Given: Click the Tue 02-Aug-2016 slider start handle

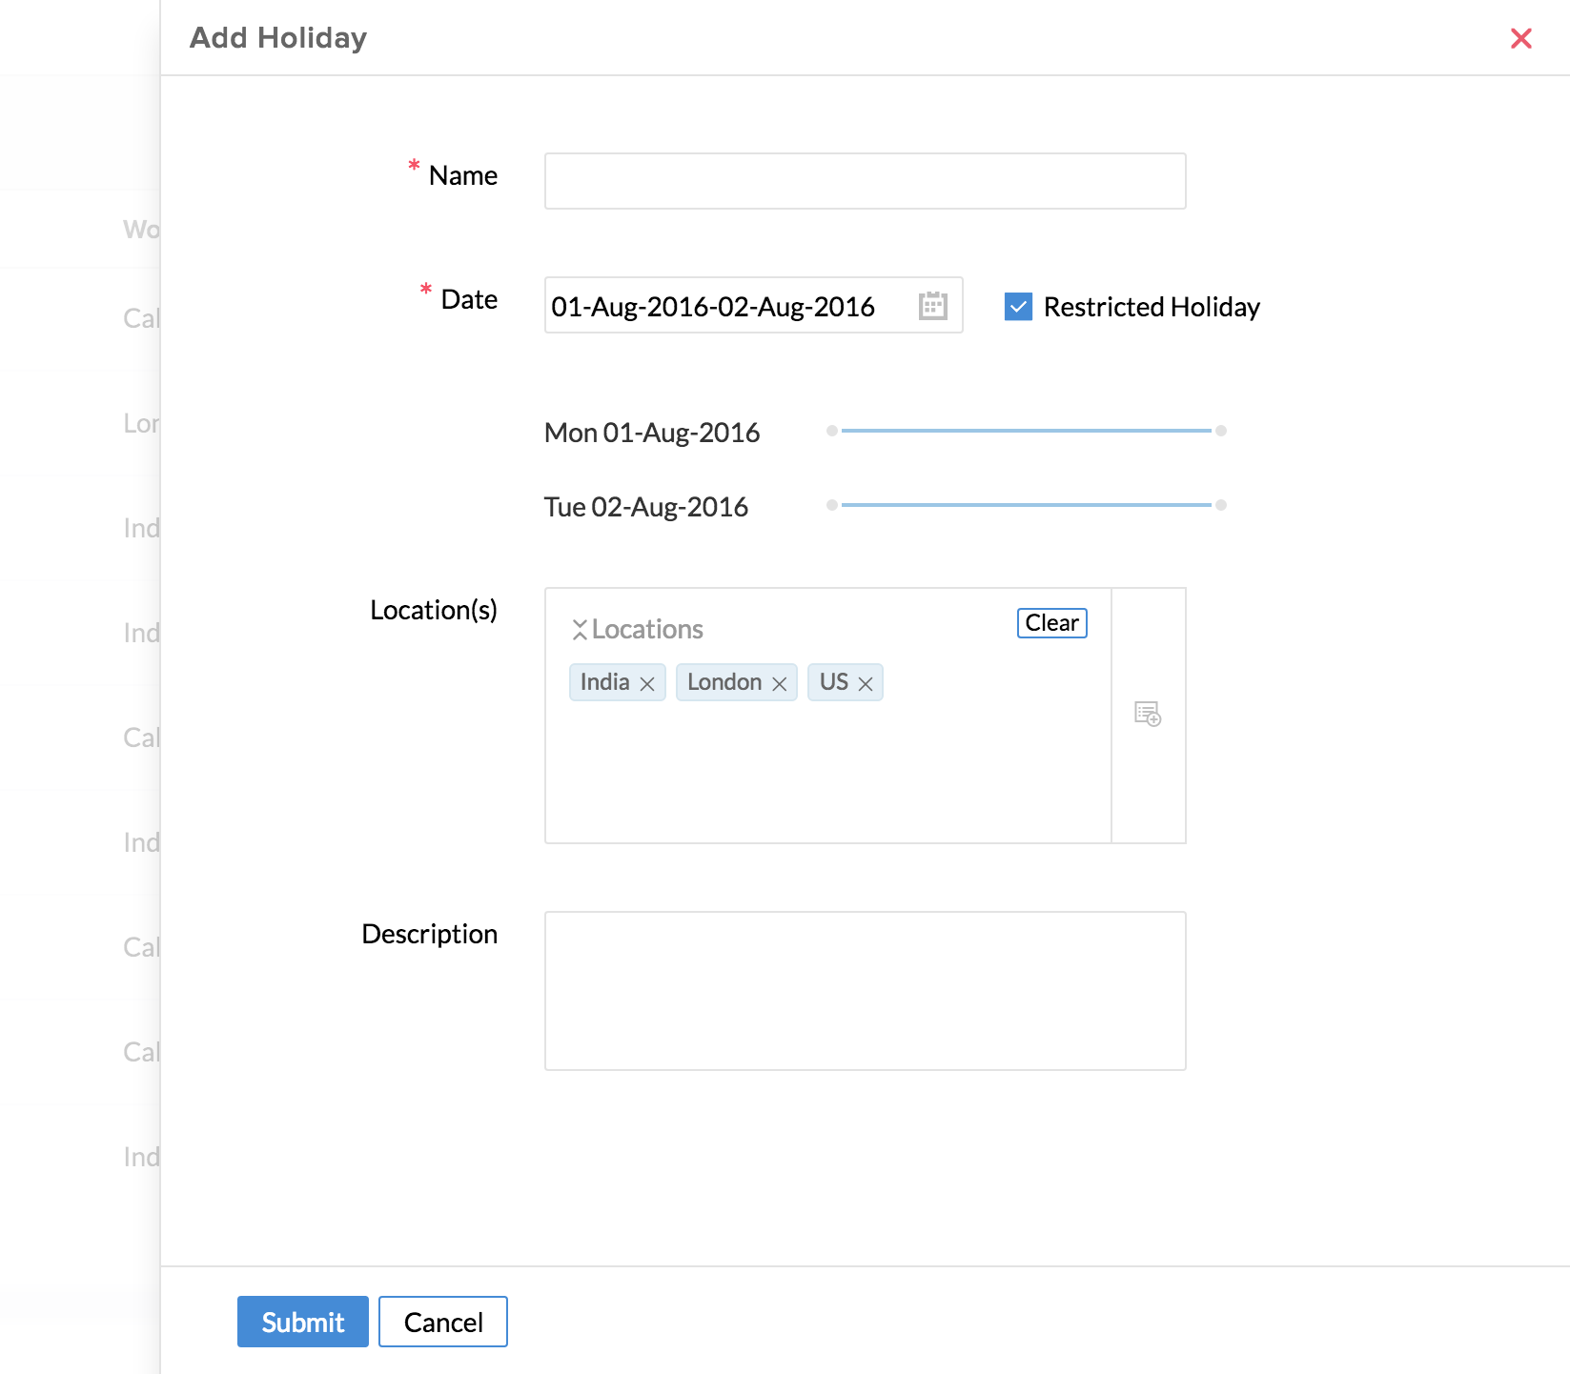Looking at the screenshot, I should pos(832,505).
